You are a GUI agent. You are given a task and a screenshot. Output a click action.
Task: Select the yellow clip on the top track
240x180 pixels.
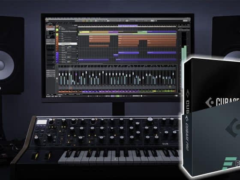click(84, 32)
